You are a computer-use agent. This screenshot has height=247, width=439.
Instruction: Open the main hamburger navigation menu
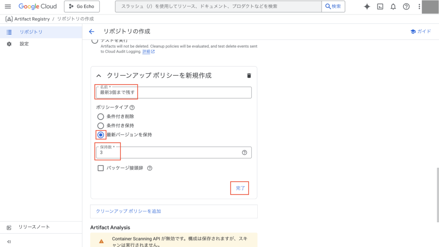[8, 6]
